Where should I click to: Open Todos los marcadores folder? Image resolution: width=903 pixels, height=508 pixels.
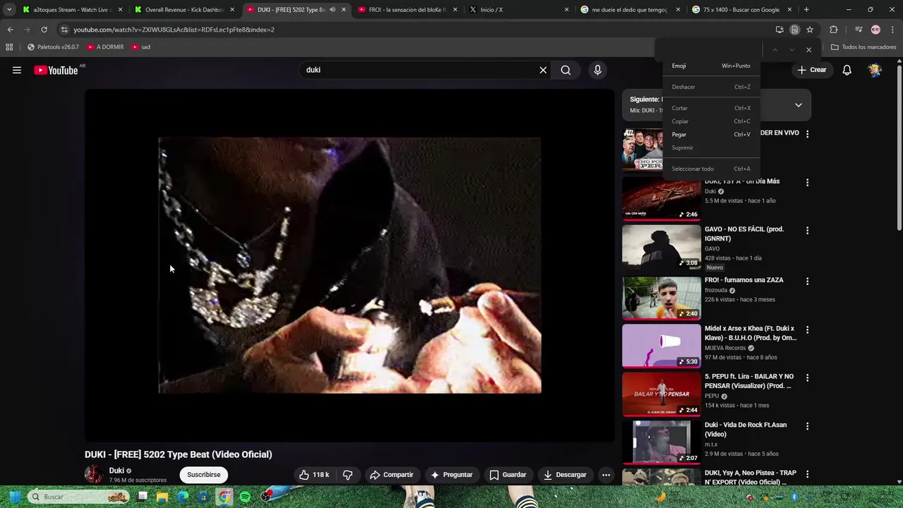click(863, 47)
